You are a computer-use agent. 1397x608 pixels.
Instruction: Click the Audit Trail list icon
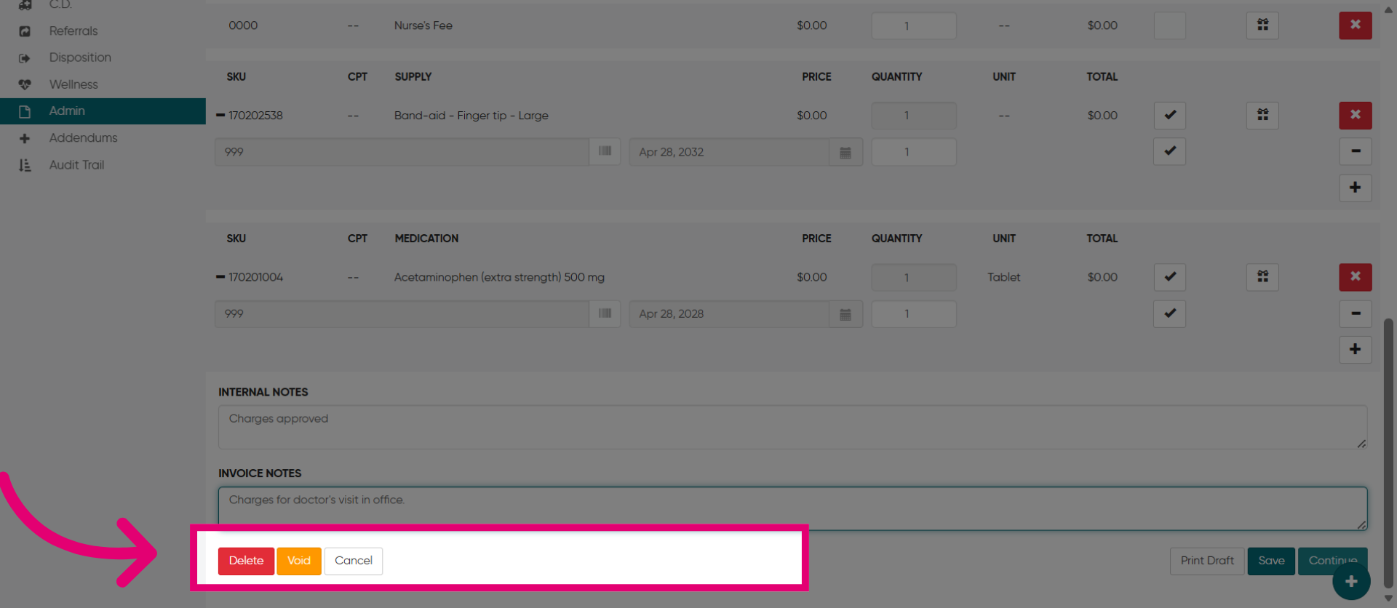pyautogui.click(x=25, y=165)
